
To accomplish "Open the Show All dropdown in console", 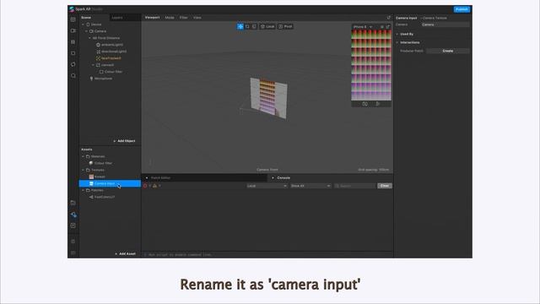I will 310,186.
